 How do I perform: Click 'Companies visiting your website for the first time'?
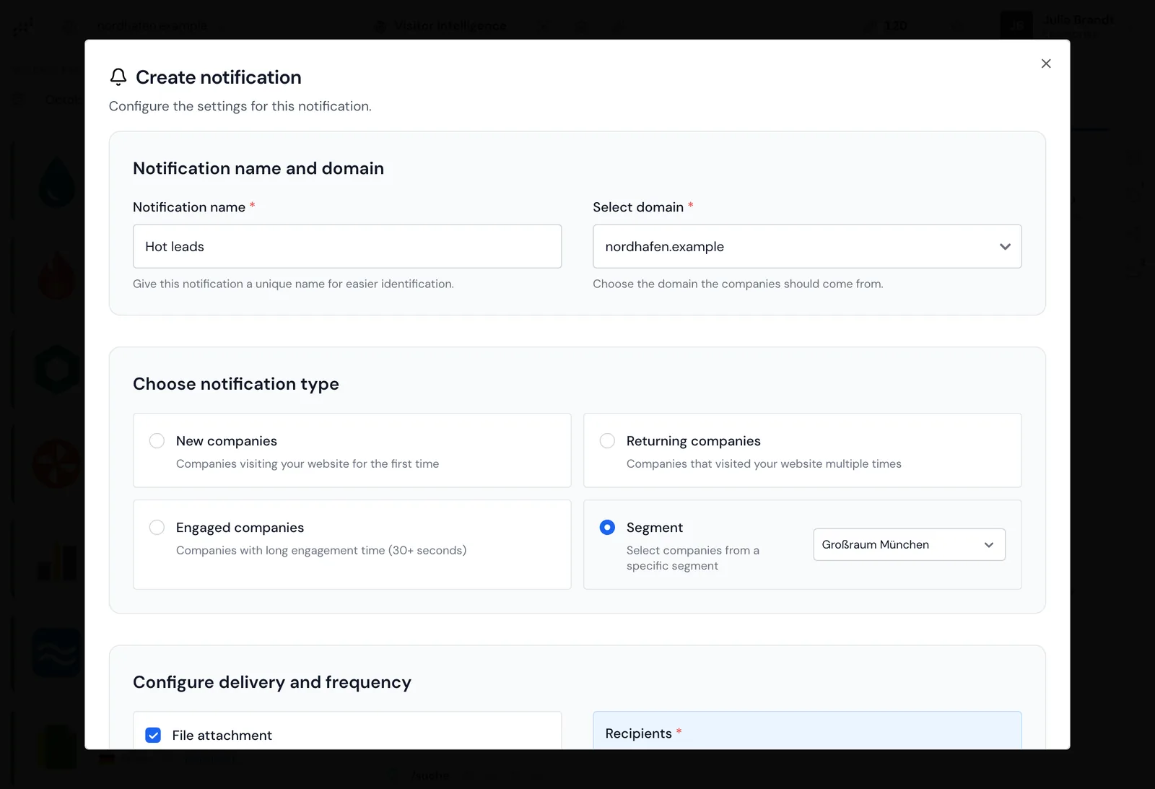tap(308, 463)
